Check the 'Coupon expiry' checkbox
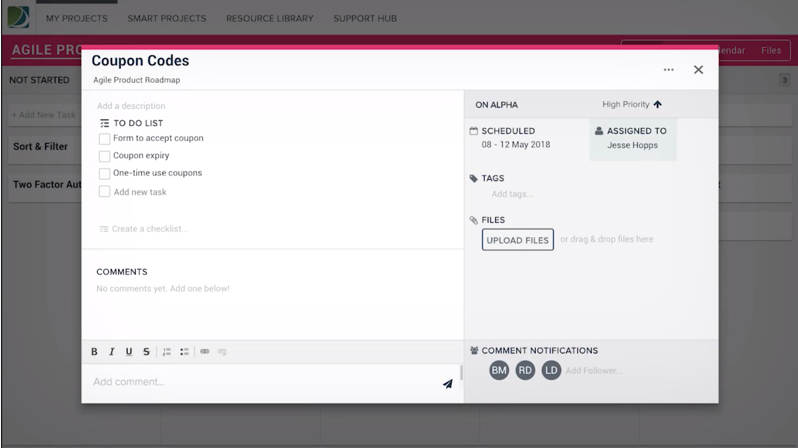This screenshot has width=798, height=448. pyautogui.click(x=105, y=156)
